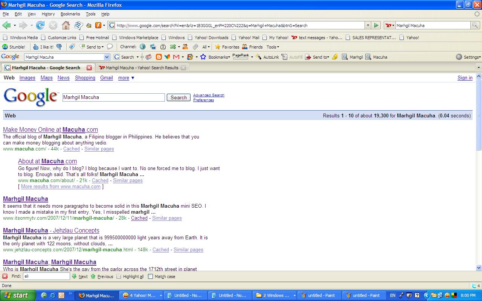Open StumbleUpon Friends
The height and width of the screenshot is (301, 482).
(x=252, y=47)
